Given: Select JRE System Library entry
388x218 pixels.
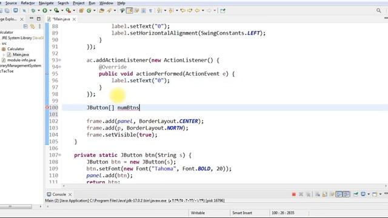Looking at the screenshot, I should click(22, 38).
